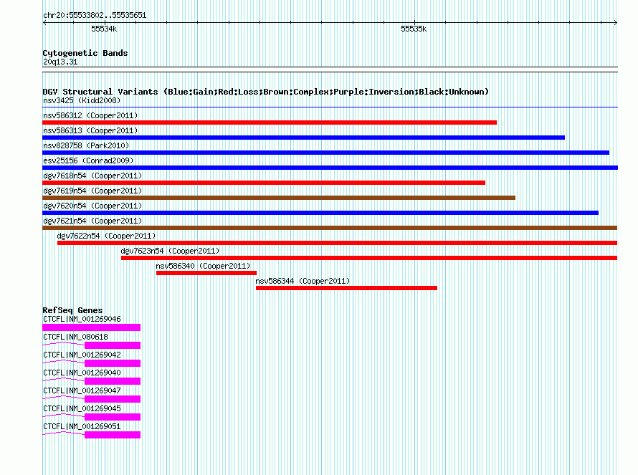Open the CTCFL|NM_001269045 gene label
Screen dimensions: 638x475
click(82, 408)
